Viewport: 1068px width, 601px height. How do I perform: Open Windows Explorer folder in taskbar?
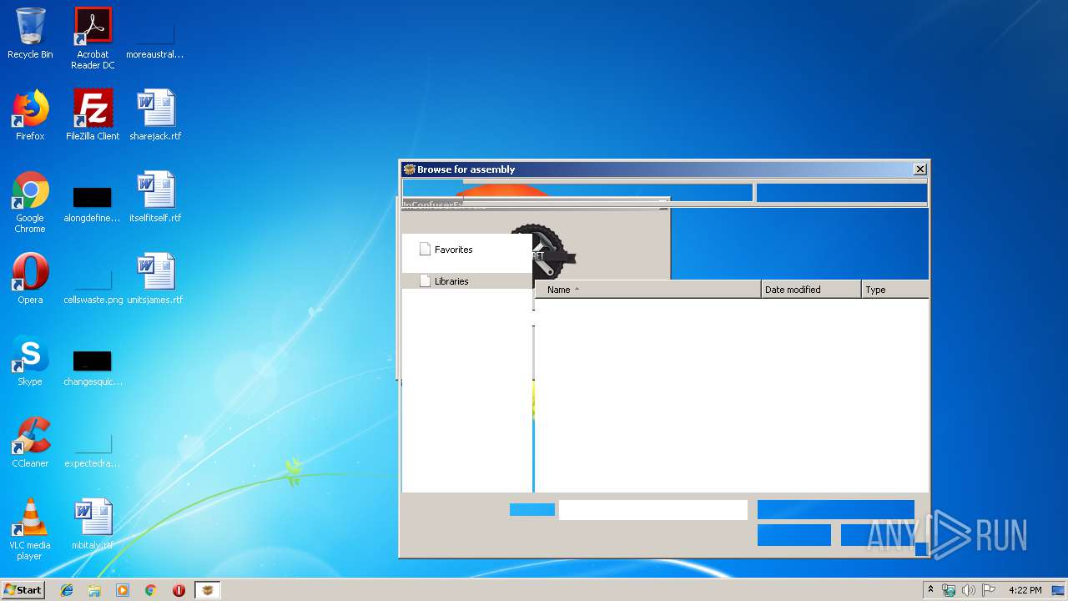[x=94, y=590]
